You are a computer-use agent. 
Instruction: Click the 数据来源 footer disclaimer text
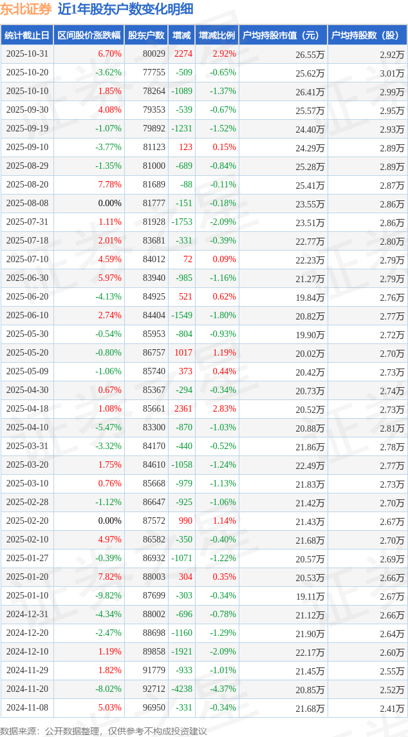click(103, 731)
